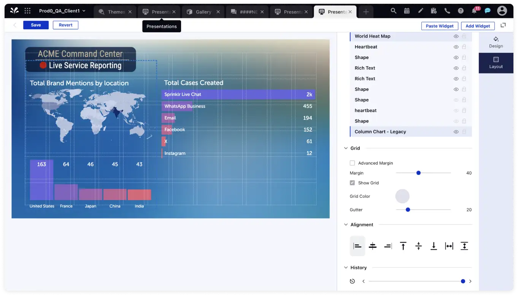Select the United States column in chart
Screen dimensions: 518x296
click(41, 180)
